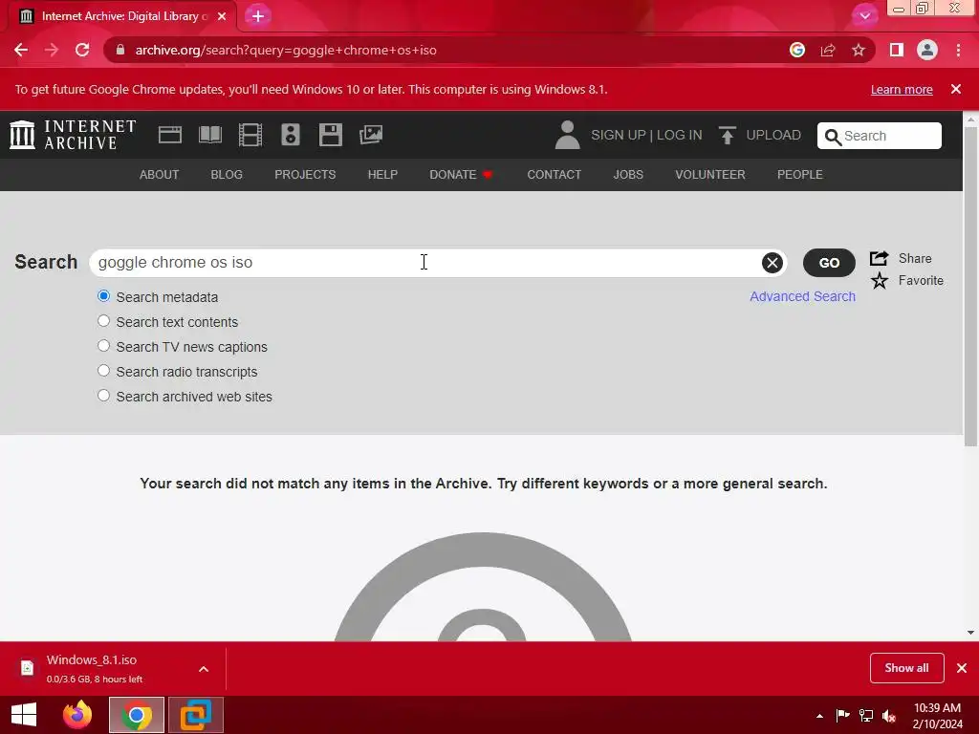Open the Images icon
Image resolution: width=979 pixels, height=734 pixels.
coord(371,135)
